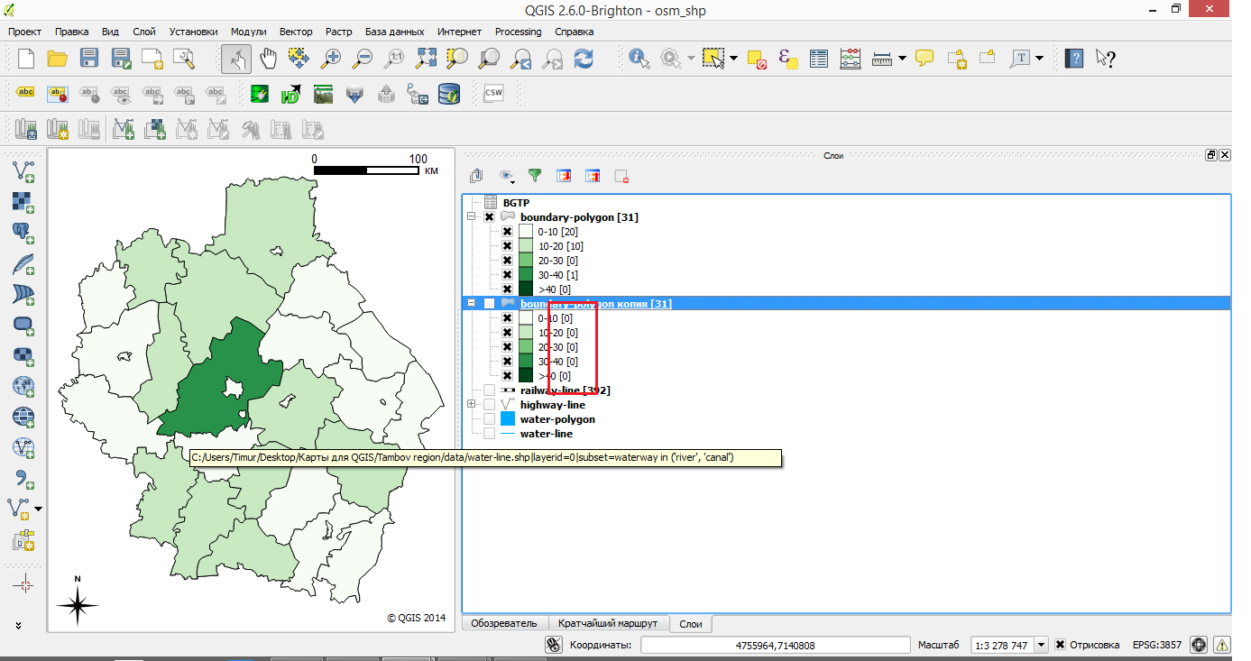Switch to the Обозреватель tab
This screenshot has width=1251, height=661.
[x=504, y=623]
